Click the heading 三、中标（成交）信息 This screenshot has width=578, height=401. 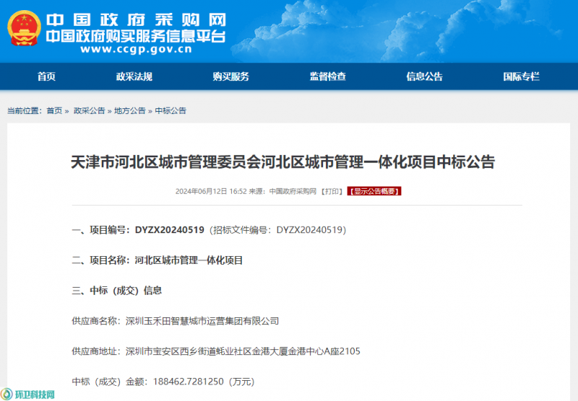click(x=117, y=291)
